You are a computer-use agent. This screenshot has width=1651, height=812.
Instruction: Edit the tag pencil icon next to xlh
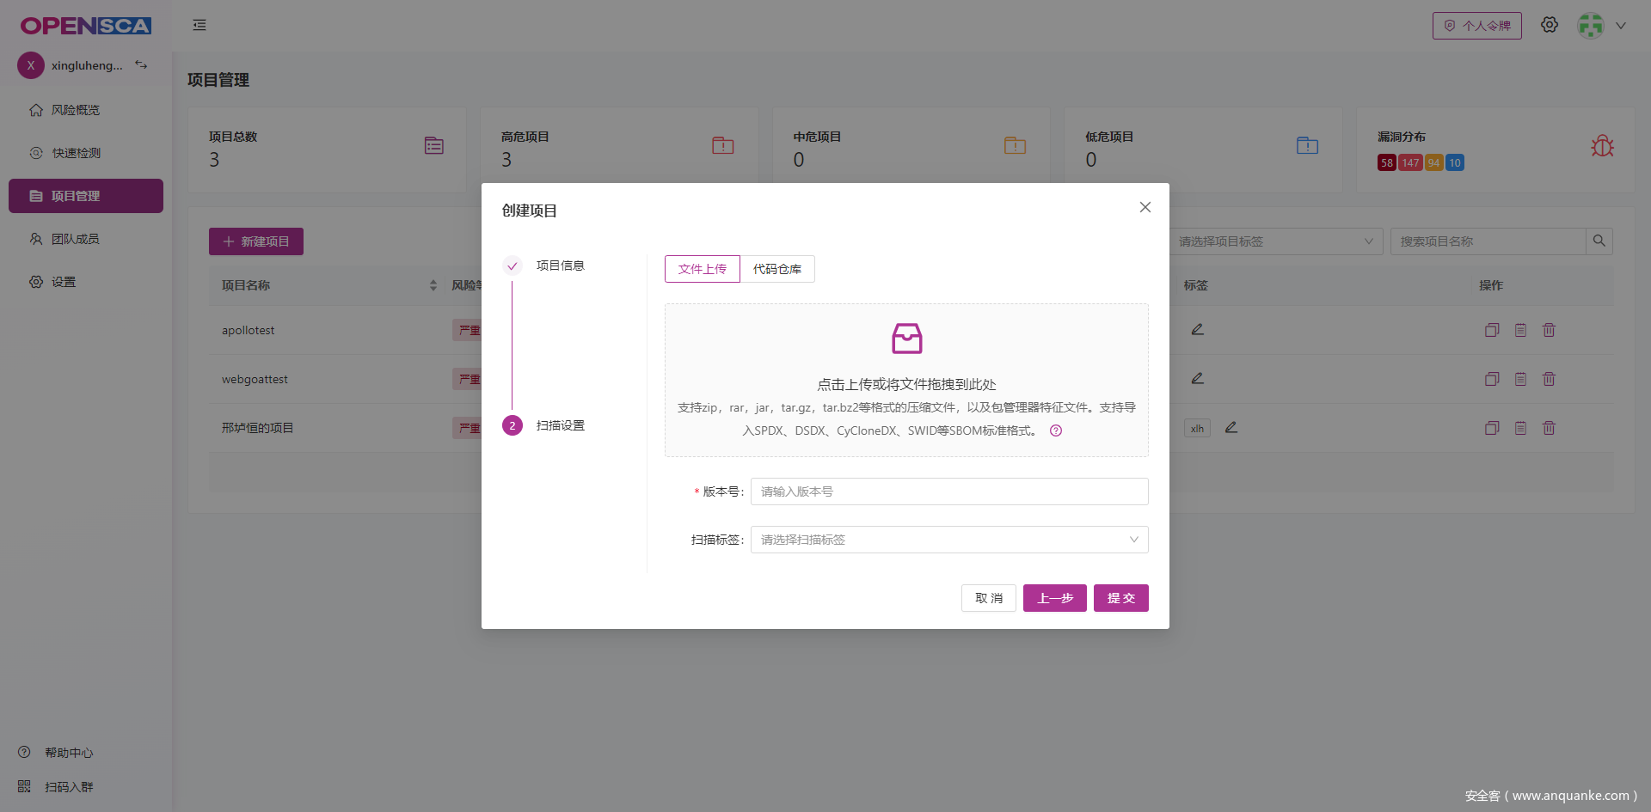click(x=1231, y=427)
